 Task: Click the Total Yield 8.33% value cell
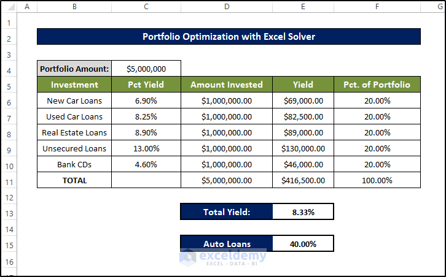(303, 212)
